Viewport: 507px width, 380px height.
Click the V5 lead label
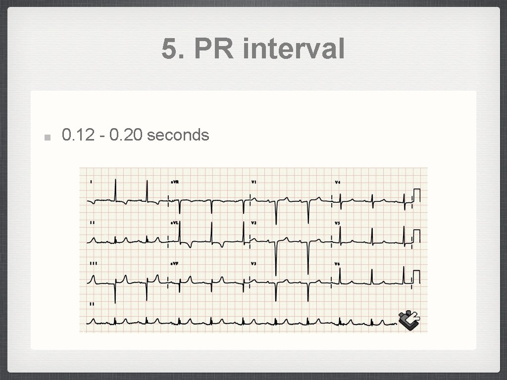click(x=337, y=223)
